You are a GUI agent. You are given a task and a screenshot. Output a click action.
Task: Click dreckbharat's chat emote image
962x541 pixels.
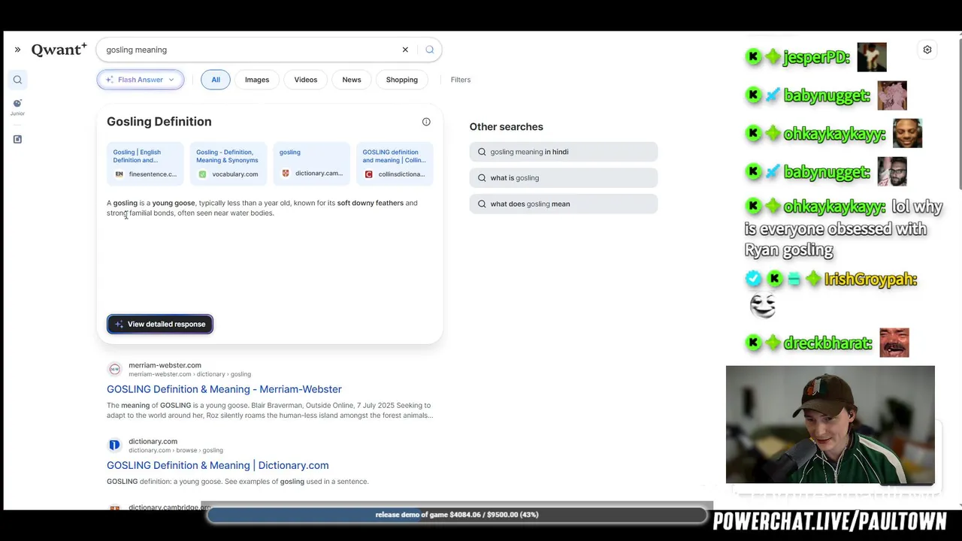[894, 343]
